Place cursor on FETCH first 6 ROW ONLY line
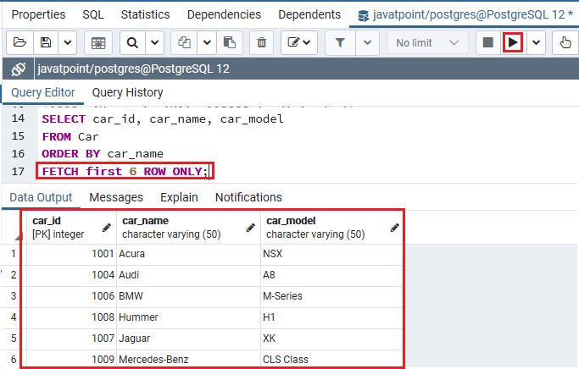This screenshot has height=369, width=579. pos(125,172)
